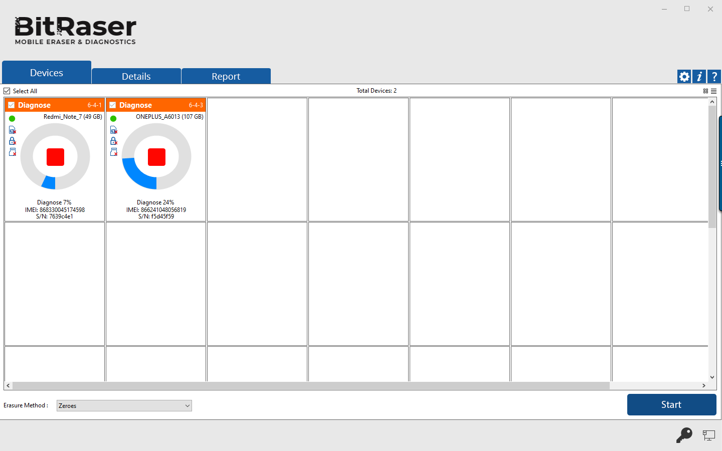Click 'Total Devices: 2' text
This screenshot has width=722, height=451.
click(377, 91)
